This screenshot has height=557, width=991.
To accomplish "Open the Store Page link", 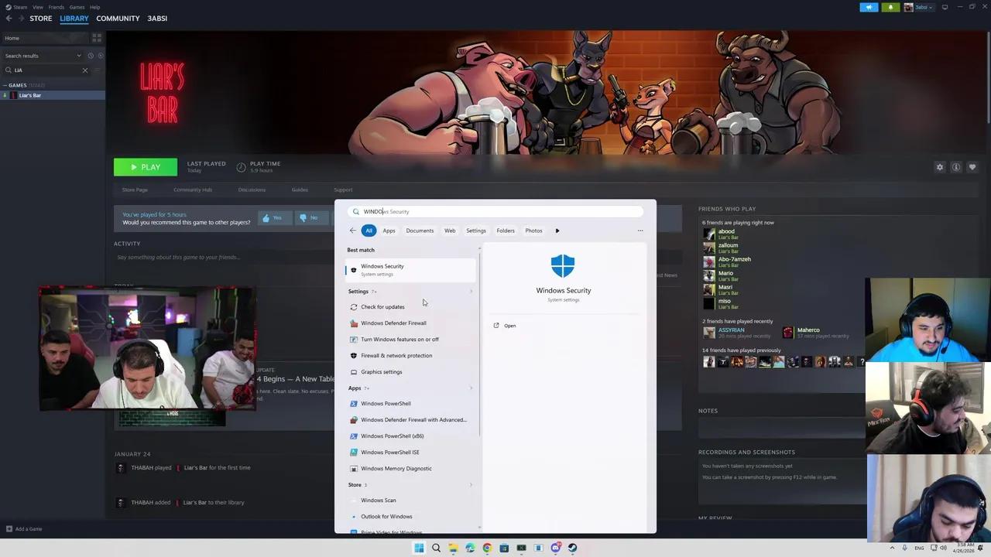I will (135, 190).
